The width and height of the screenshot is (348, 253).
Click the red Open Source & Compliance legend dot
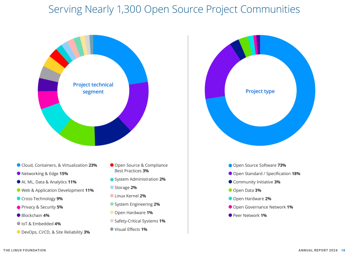coord(112,165)
